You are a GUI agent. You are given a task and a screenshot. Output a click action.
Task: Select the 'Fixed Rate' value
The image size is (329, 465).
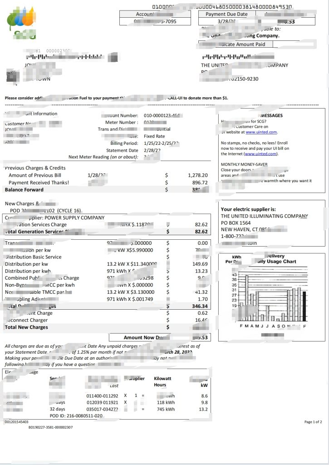click(x=154, y=136)
